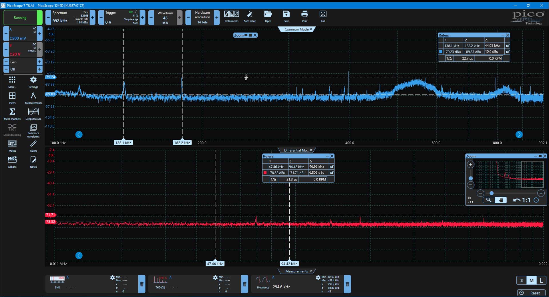This screenshot has height=297, width=549.
Task: Toggle lock on Differential Mode ruler frequency row
Action: coord(332,167)
